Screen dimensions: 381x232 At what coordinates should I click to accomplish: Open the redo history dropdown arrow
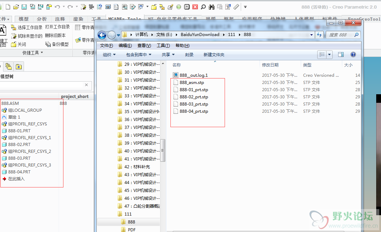coord(76,7)
